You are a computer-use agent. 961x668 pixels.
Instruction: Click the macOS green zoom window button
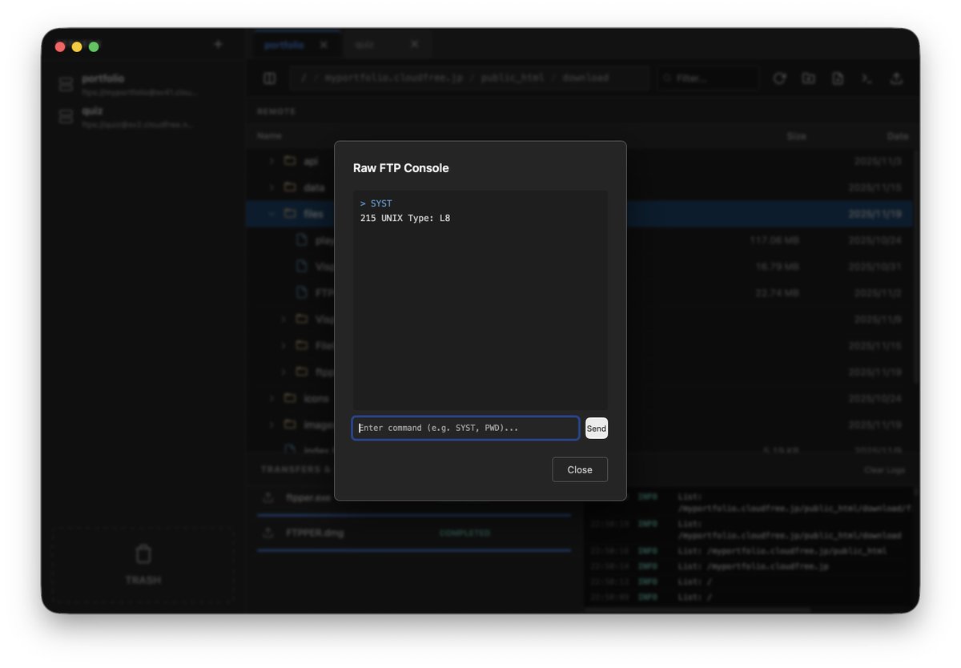tap(94, 46)
